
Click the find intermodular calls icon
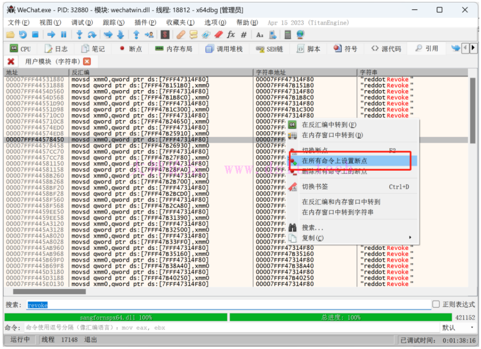(272, 35)
